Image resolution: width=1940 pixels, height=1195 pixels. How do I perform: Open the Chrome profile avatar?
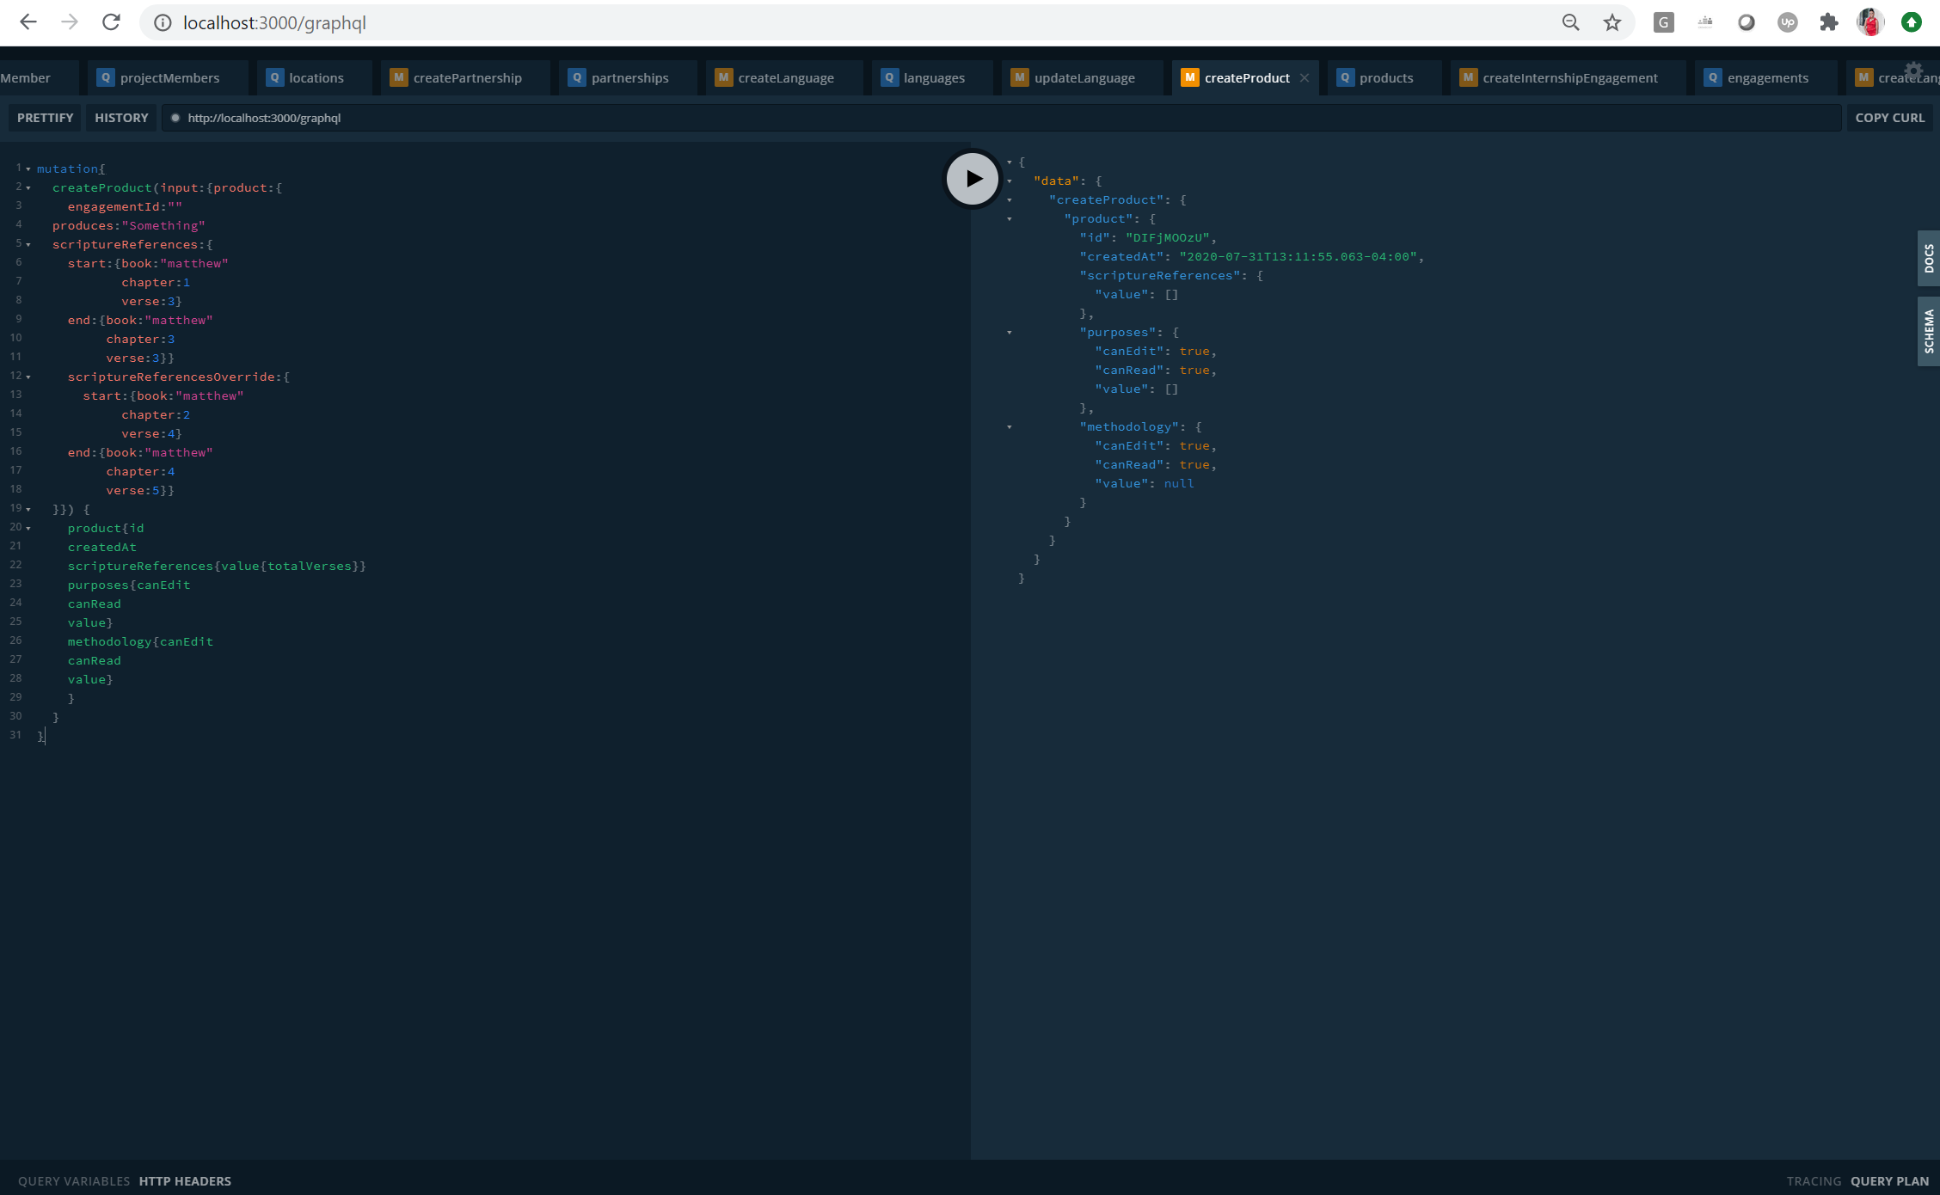coord(1870,23)
